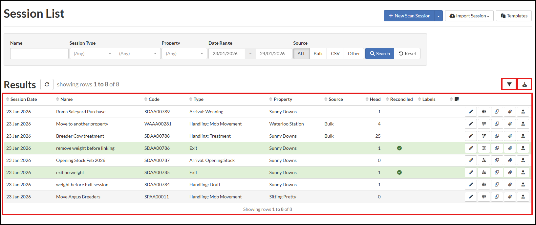536x225 pixels.
Task: Open settings sliders for Roma Saleyard Purchase
Action: pos(484,112)
